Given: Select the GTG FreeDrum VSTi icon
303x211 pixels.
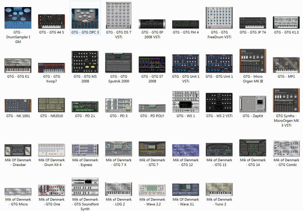Looking at the screenshot, I should (219, 18).
